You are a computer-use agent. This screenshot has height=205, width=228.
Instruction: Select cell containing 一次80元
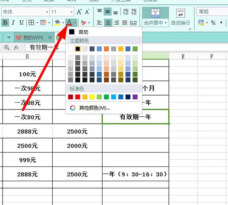(x=28, y=117)
